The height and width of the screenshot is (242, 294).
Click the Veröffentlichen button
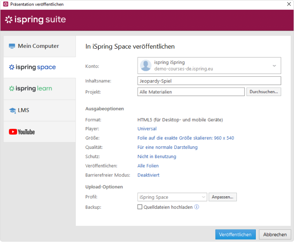pyautogui.click(x=235, y=234)
